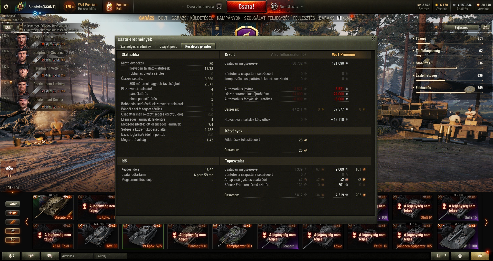The width and height of the screenshot is (493, 261).
Task: Open the [CSONT] chat channel tab
Action: (110, 256)
